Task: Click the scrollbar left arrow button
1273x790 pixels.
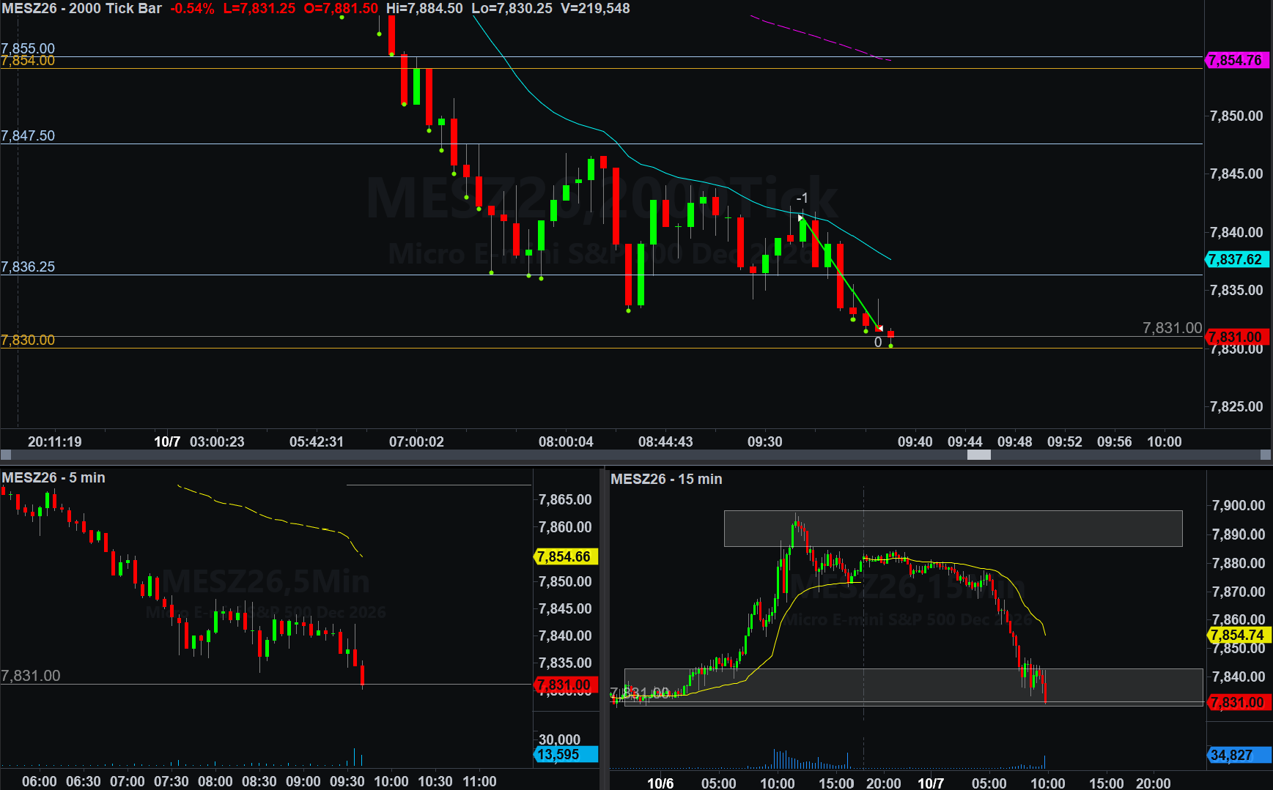Action: click(x=6, y=455)
